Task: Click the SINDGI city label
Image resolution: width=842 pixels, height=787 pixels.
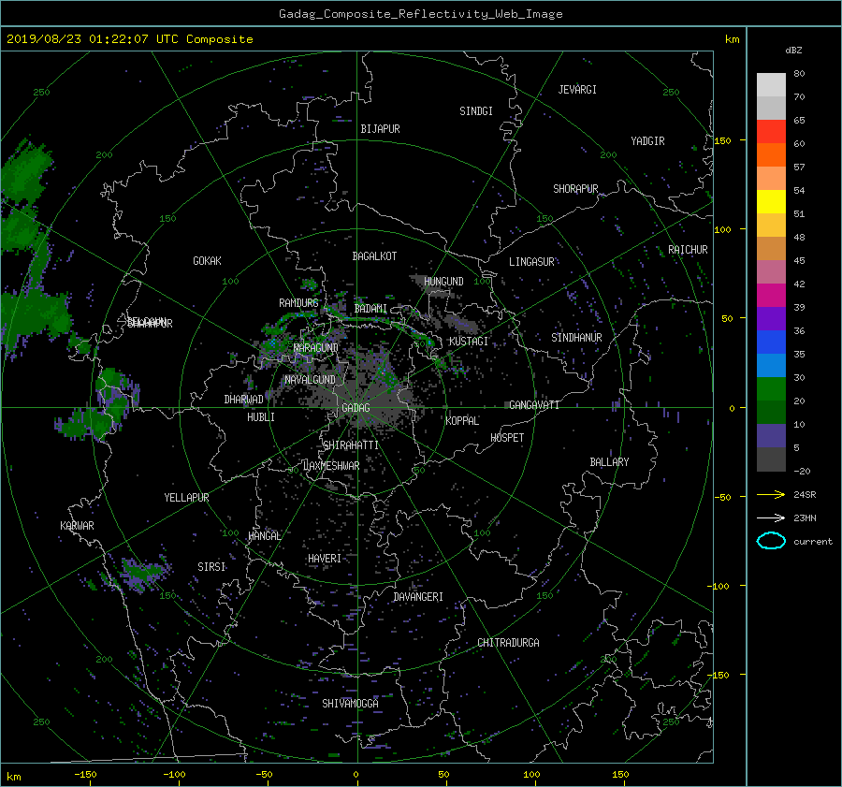Action: [x=476, y=111]
